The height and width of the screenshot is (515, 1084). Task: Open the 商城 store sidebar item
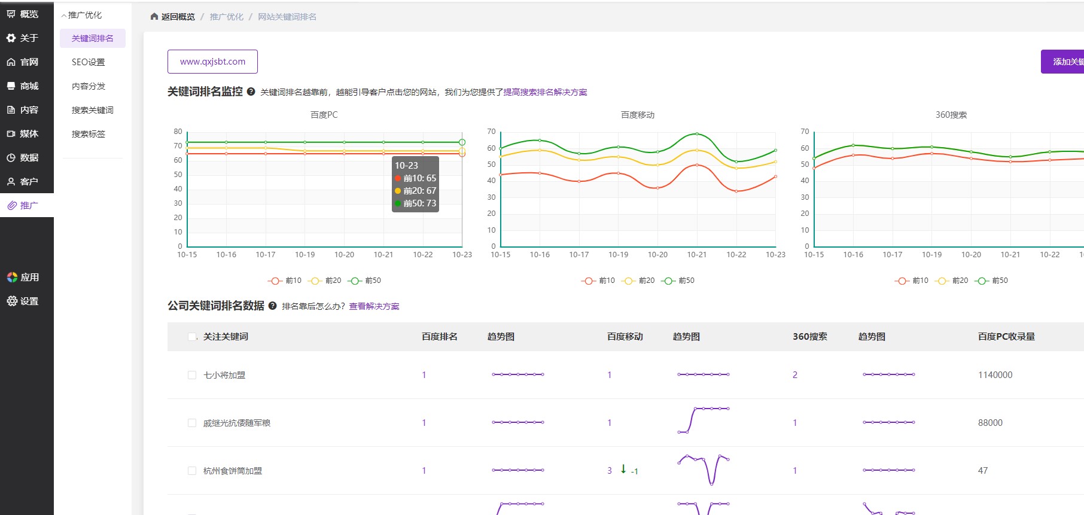tap(27, 86)
